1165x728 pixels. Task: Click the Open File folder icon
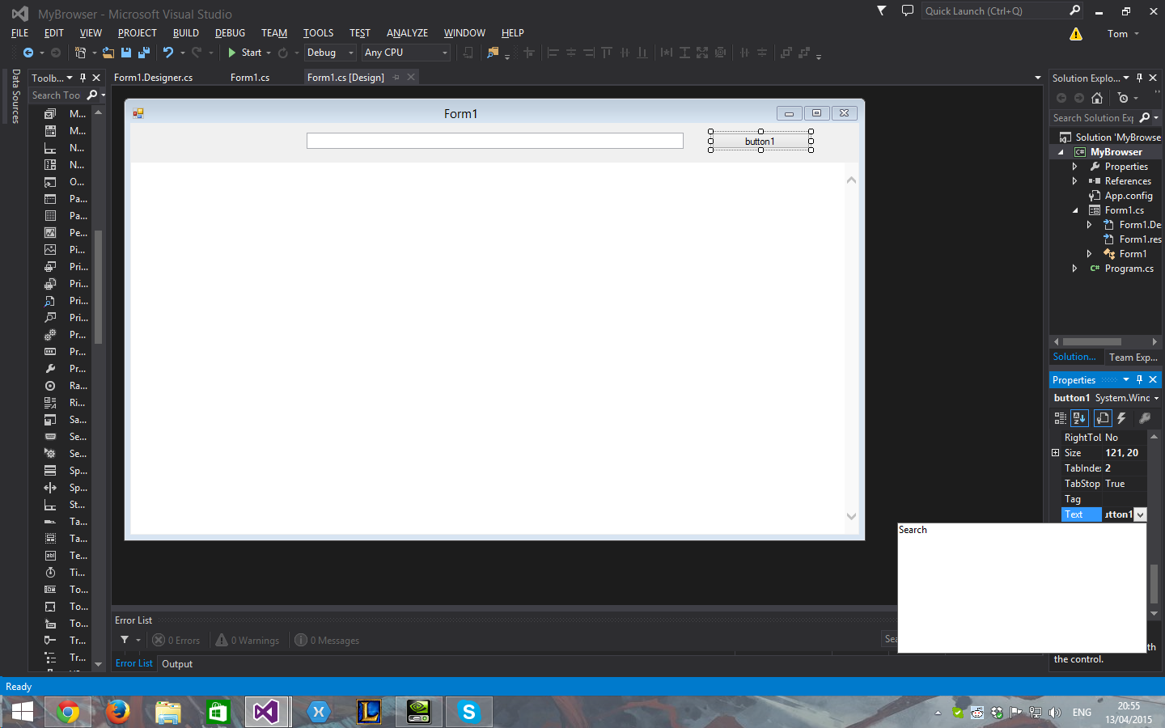[108, 53]
